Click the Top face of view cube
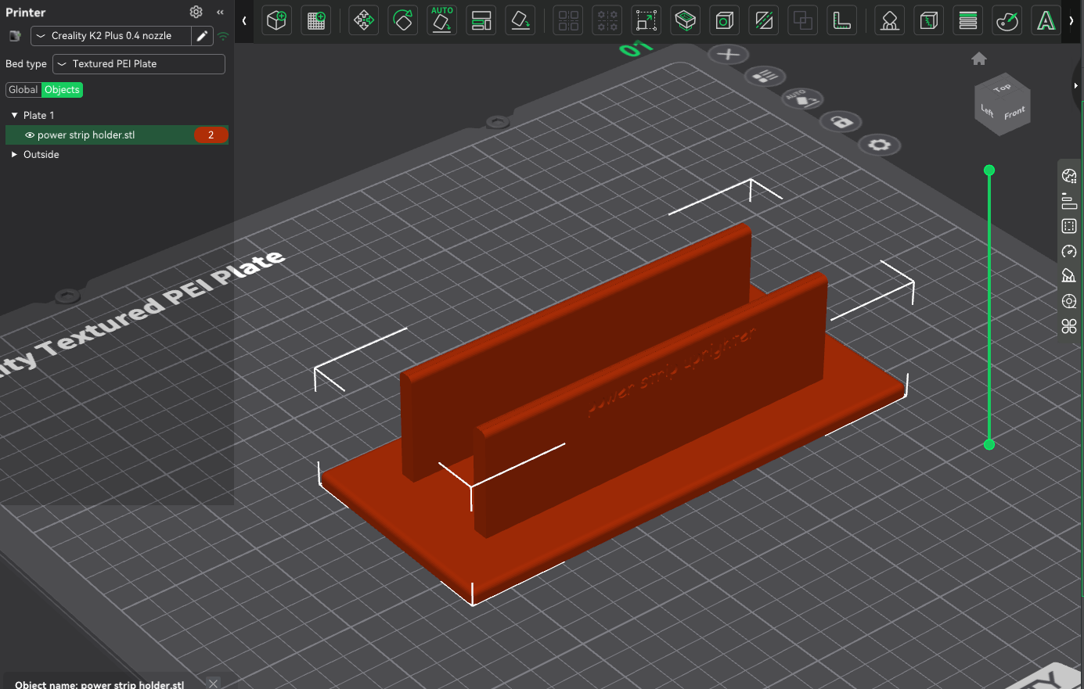Image resolution: width=1084 pixels, height=689 pixels. pyautogui.click(x=1003, y=87)
